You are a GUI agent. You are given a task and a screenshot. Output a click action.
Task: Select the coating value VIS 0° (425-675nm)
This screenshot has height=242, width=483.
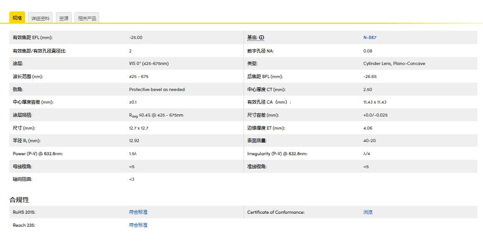[149, 64]
